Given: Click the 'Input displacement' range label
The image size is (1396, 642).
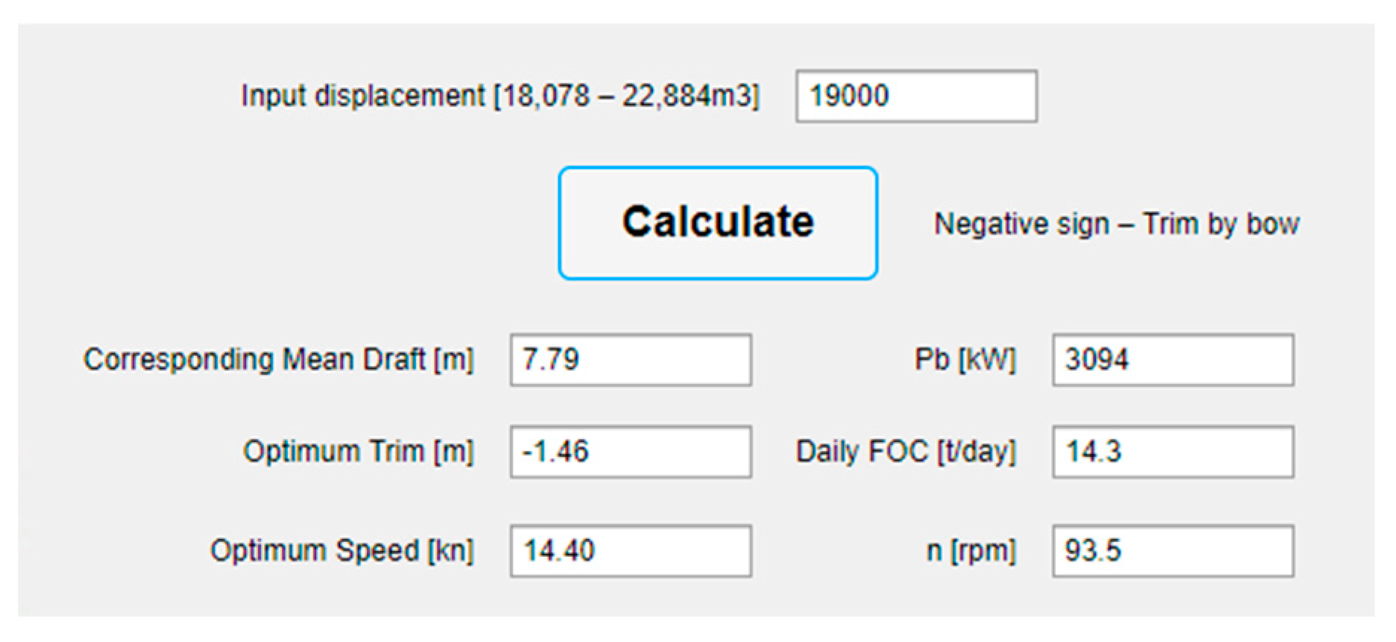Looking at the screenshot, I should (x=499, y=96).
